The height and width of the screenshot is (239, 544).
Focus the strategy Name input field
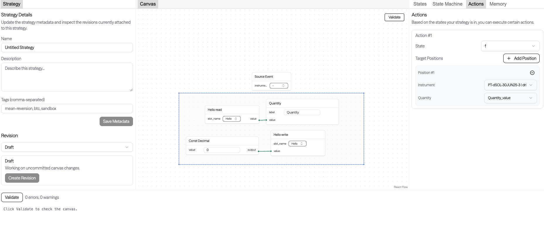[67, 48]
